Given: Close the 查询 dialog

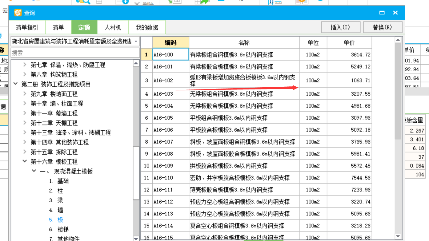Looking at the screenshot, I should [395, 13].
